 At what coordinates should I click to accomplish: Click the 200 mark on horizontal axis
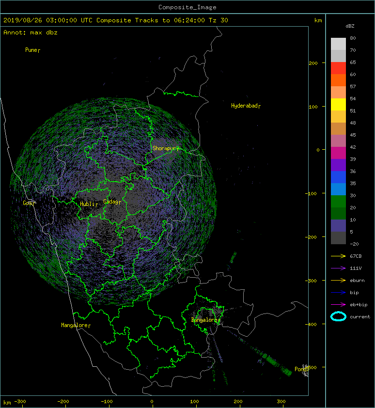coord(238,402)
